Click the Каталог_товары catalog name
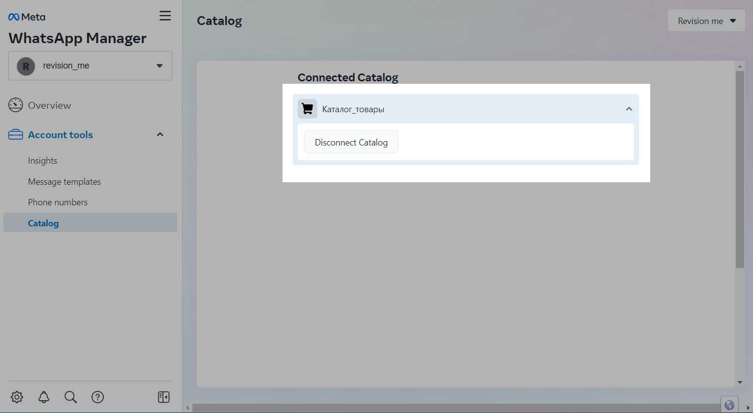Screen dimensions: 753x413 pos(353,109)
